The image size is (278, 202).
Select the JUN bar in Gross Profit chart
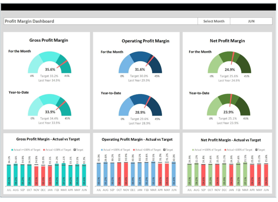[x=84, y=175]
